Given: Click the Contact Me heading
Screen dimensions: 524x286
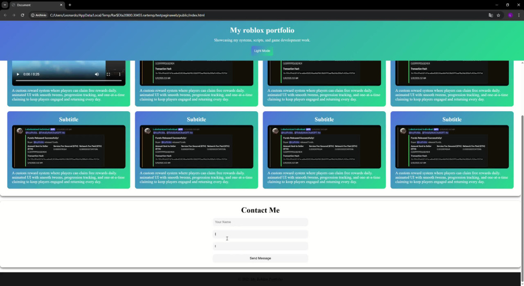Looking at the screenshot, I should pyautogui.click(x=260, y=210).
